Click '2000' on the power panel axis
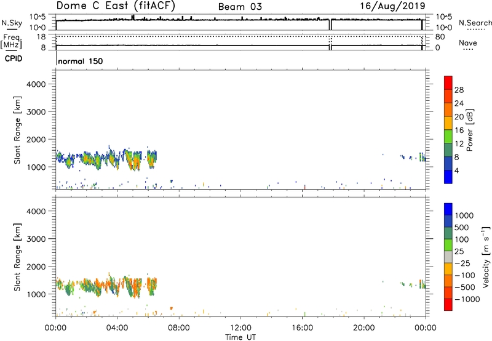 coord(36,139)
